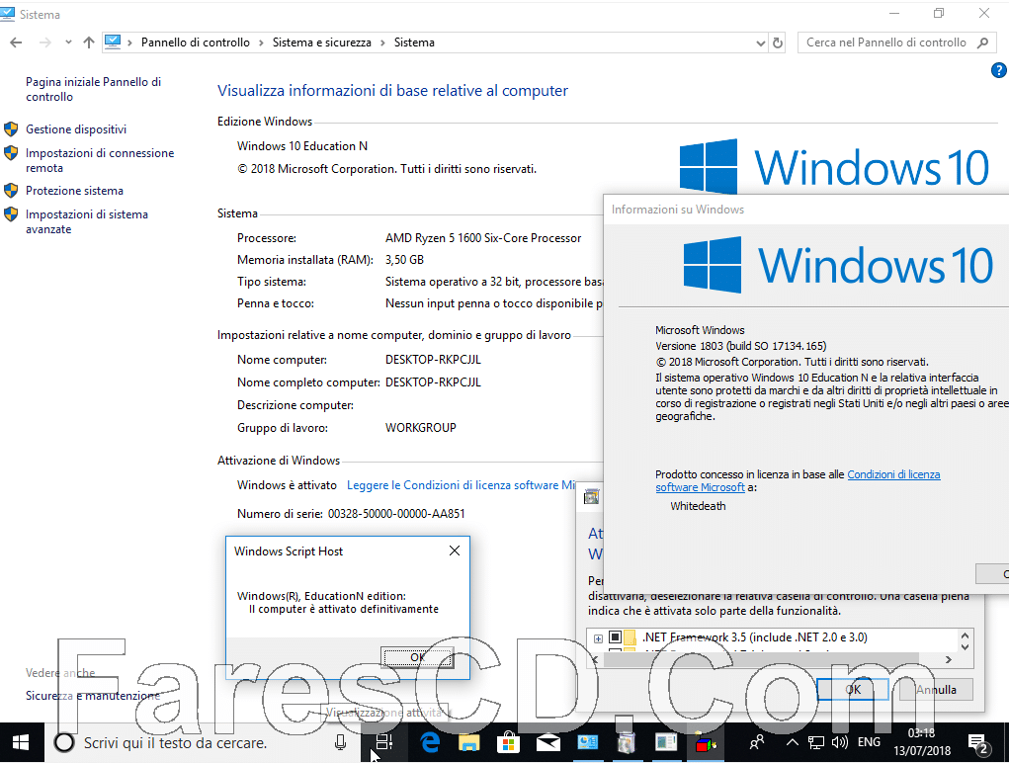Show hidden system tray icons
The width and height of the screenshot is (1009, 763).
tap(793, 743)
